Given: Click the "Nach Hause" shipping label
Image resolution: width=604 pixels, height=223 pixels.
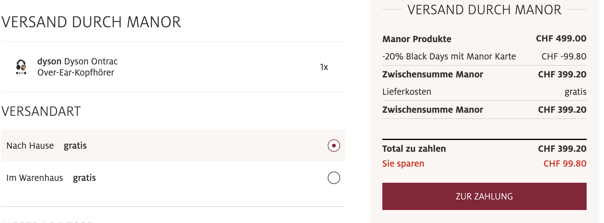Looking at the screenshot, I should 30,146.
